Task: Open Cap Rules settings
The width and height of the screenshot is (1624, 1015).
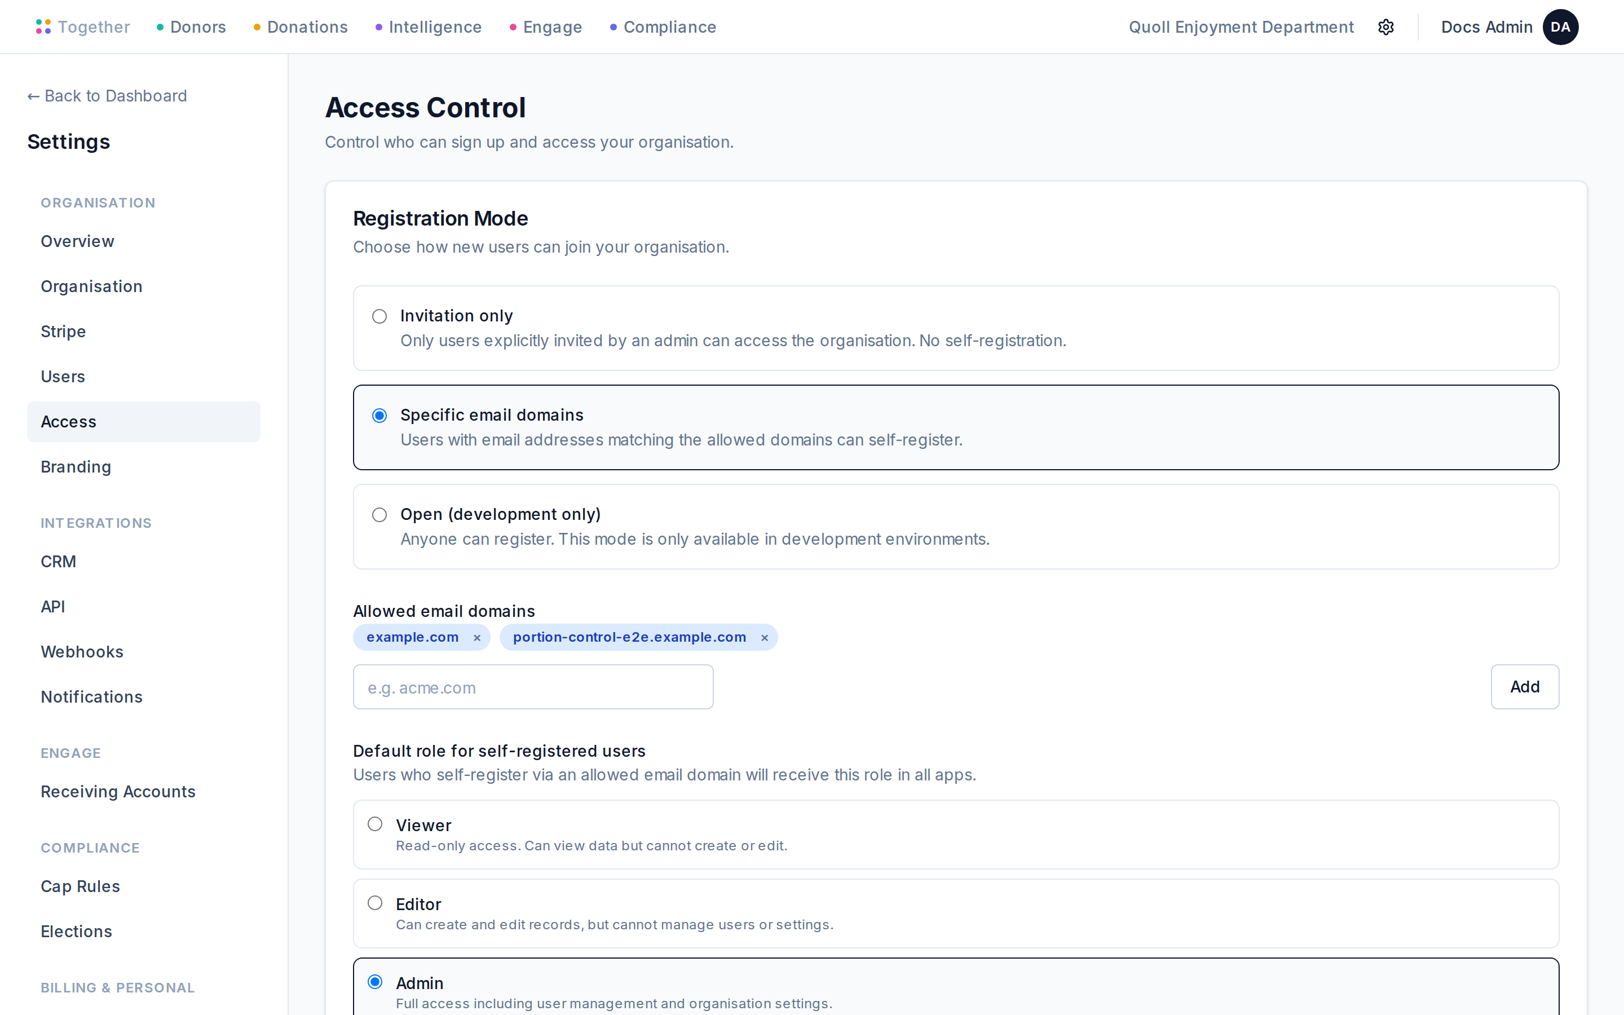Action: [144, 886]
